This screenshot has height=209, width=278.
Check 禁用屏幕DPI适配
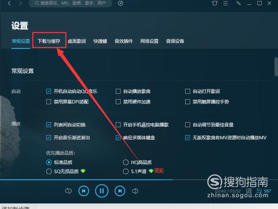click(49, 102)
